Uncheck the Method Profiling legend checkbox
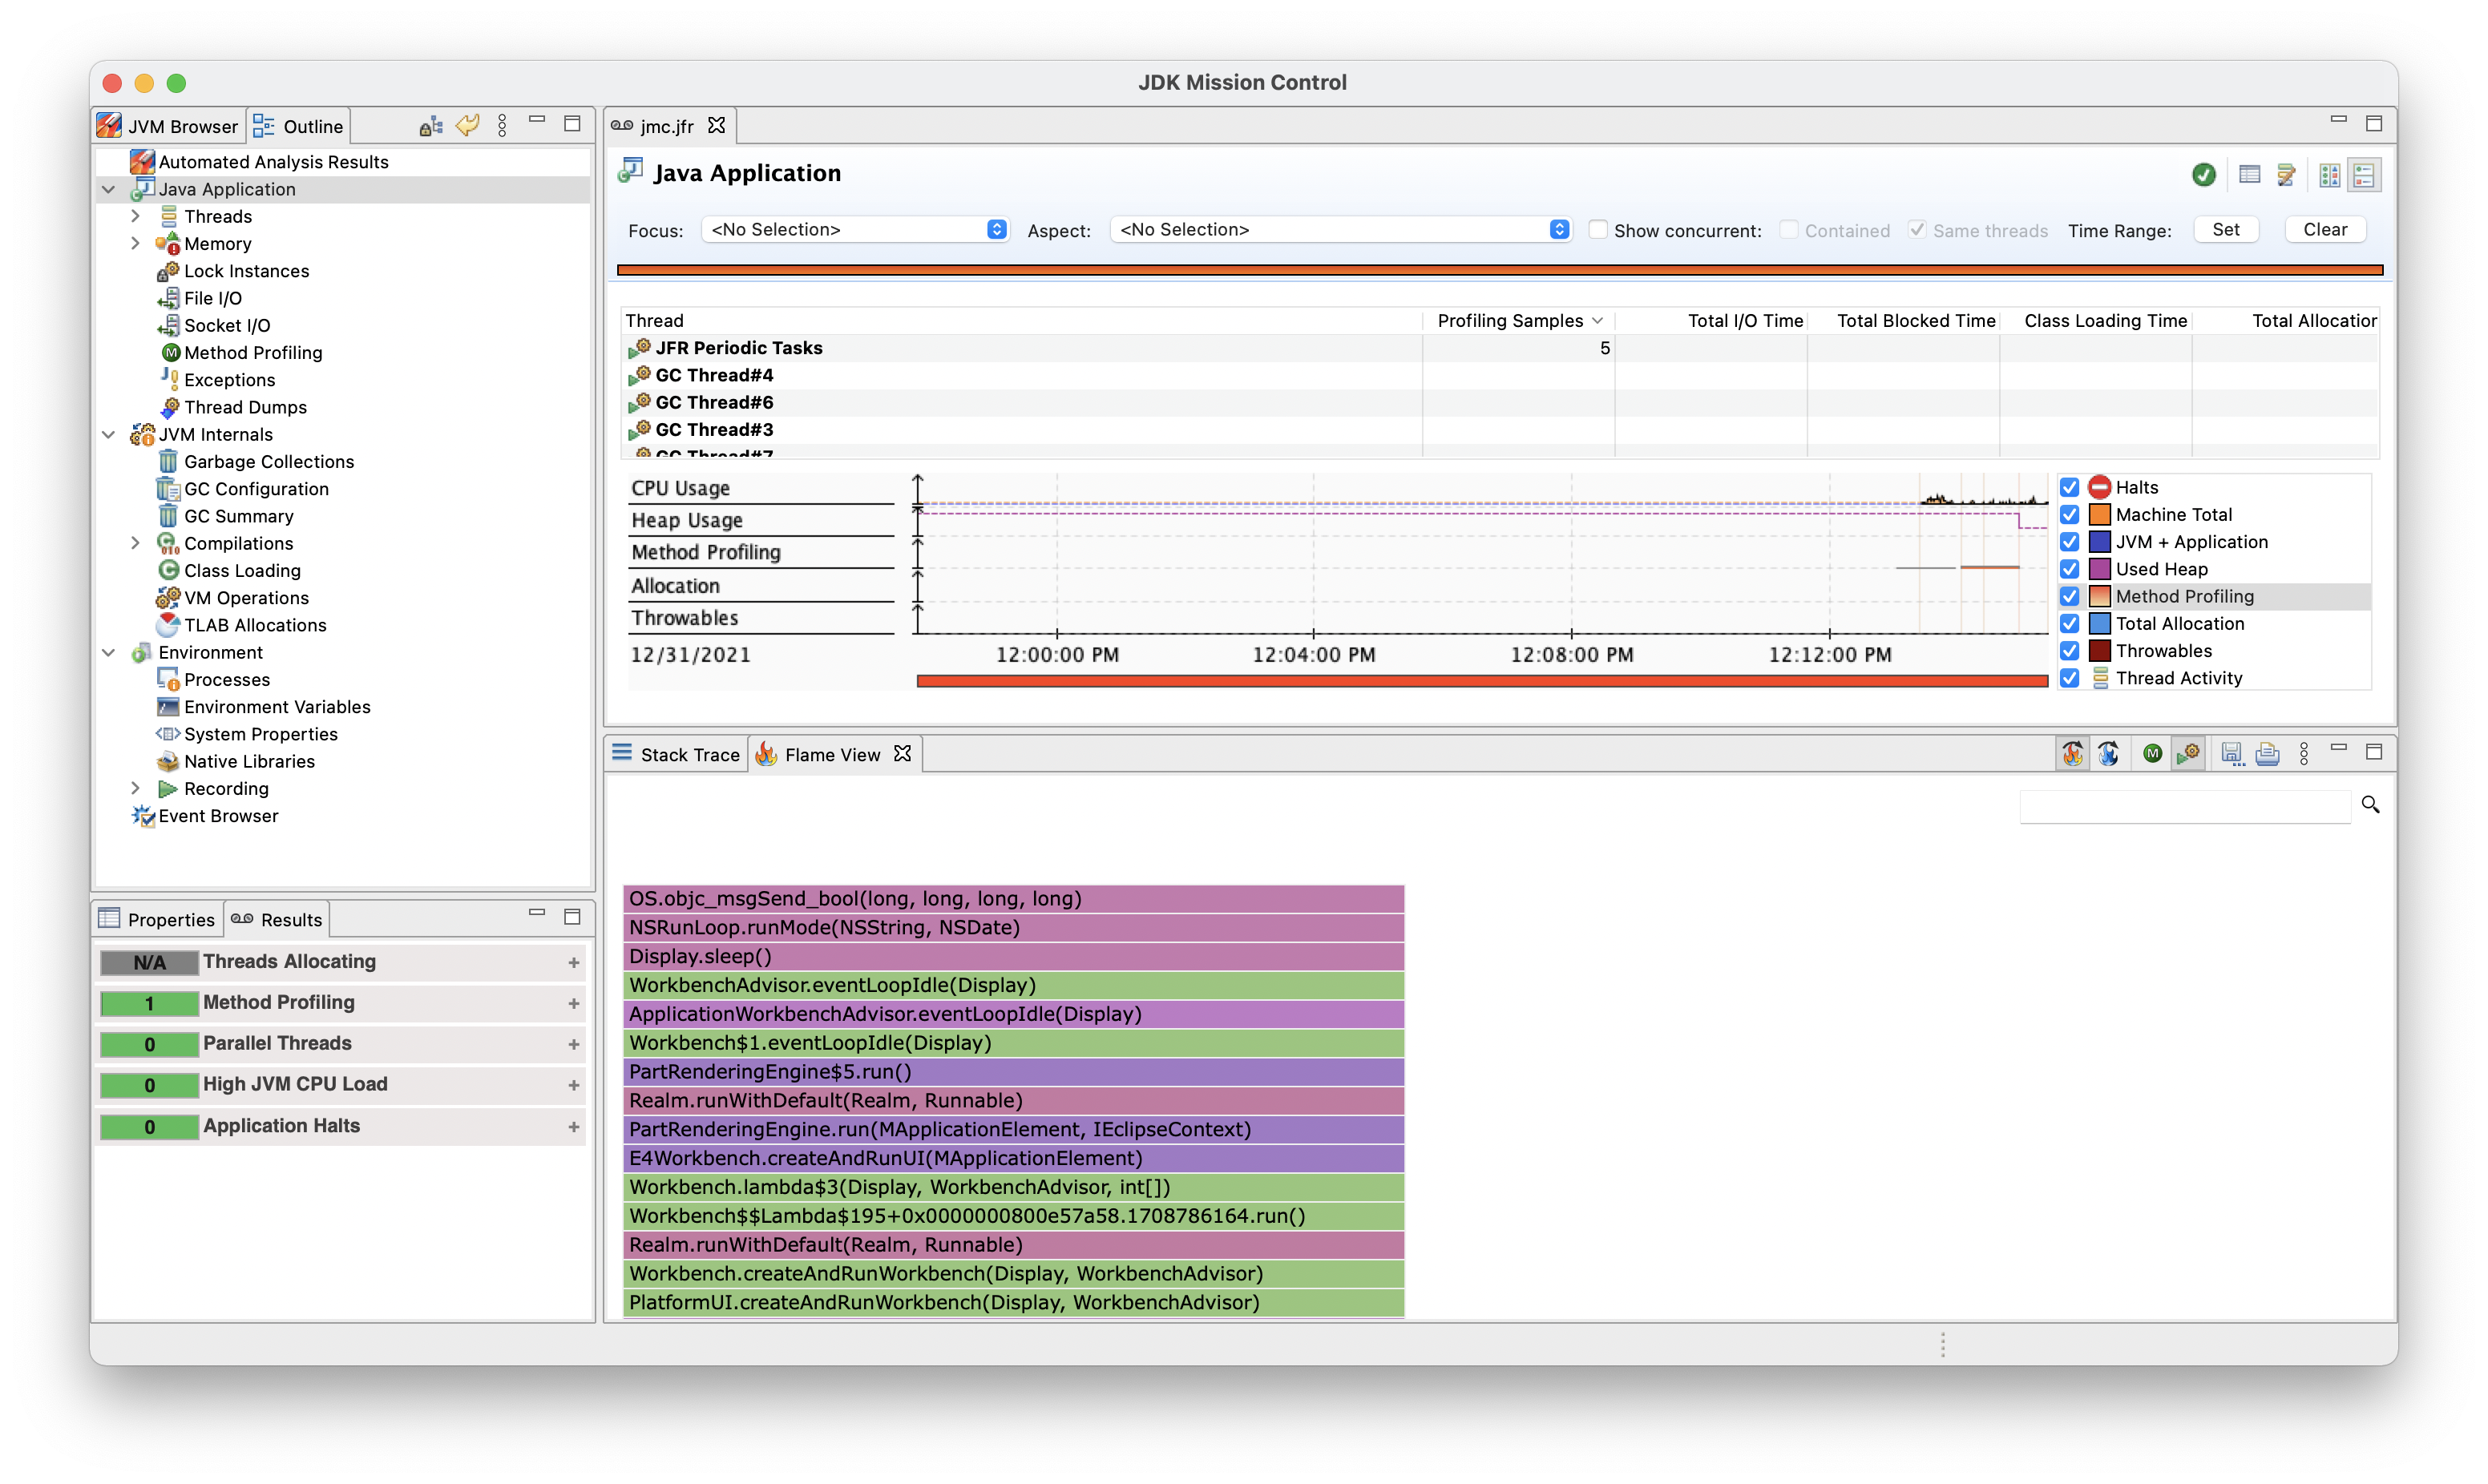 point(2069,597)
